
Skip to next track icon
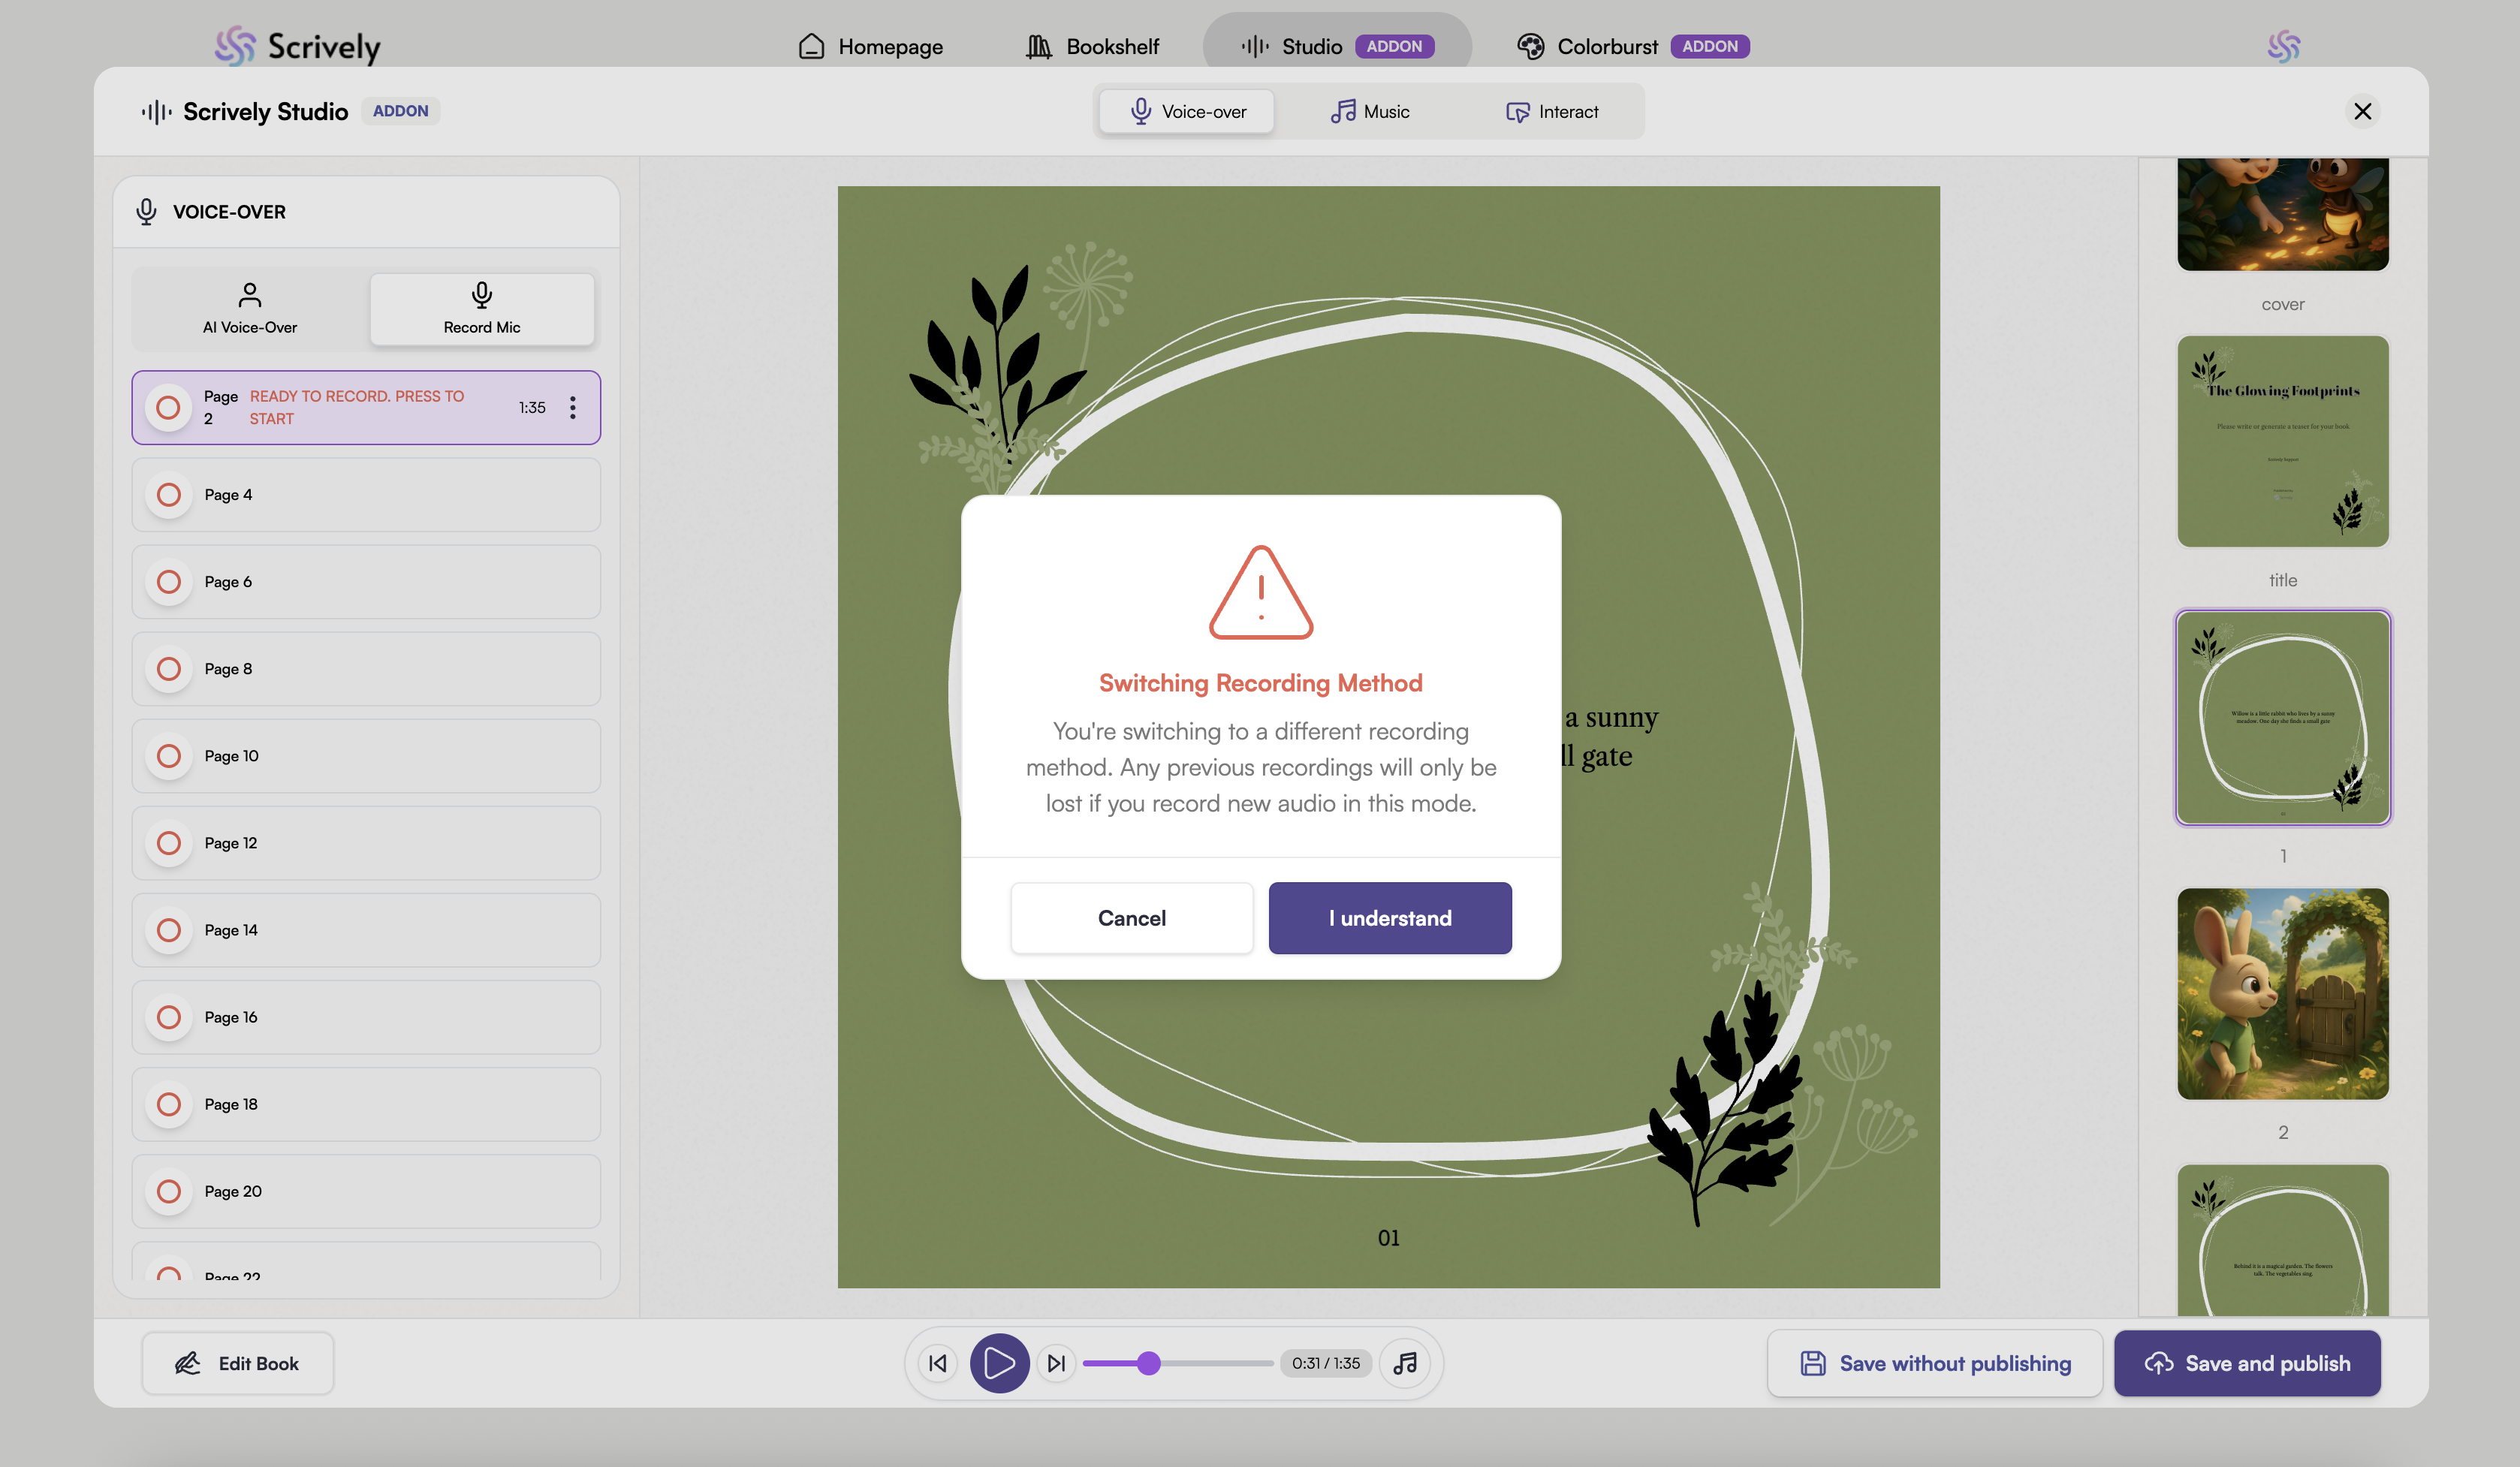[x=1056, y=1363]
